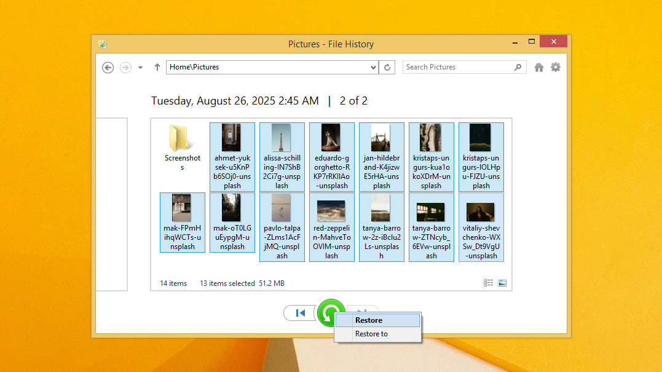Navigate back with the back arrow
The width and height of the screenshot is (662, 372).
(108, 68)
